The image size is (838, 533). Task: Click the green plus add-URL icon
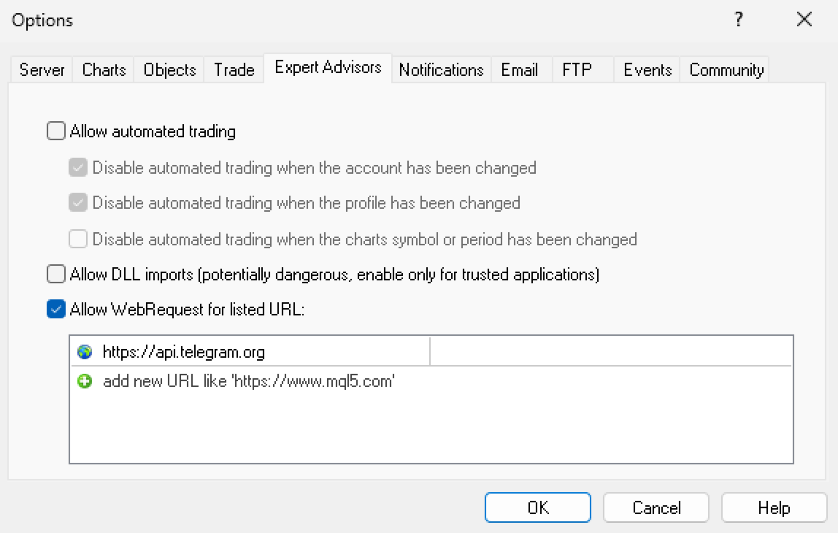85,381
